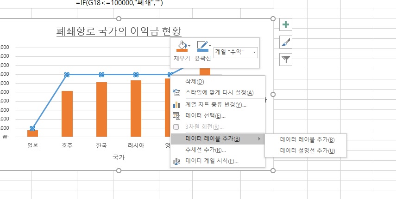Choose 삭제 from the context menu

point(191,82)
